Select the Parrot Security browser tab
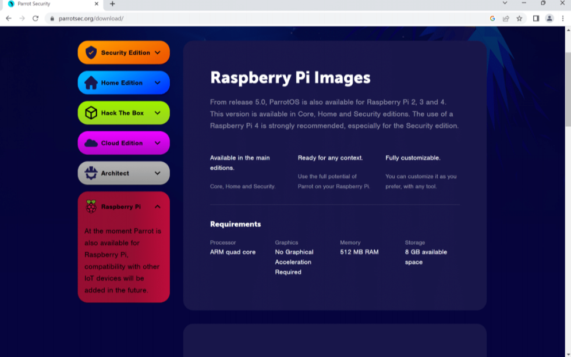This screenshot has height=357, width=571. 53,4
